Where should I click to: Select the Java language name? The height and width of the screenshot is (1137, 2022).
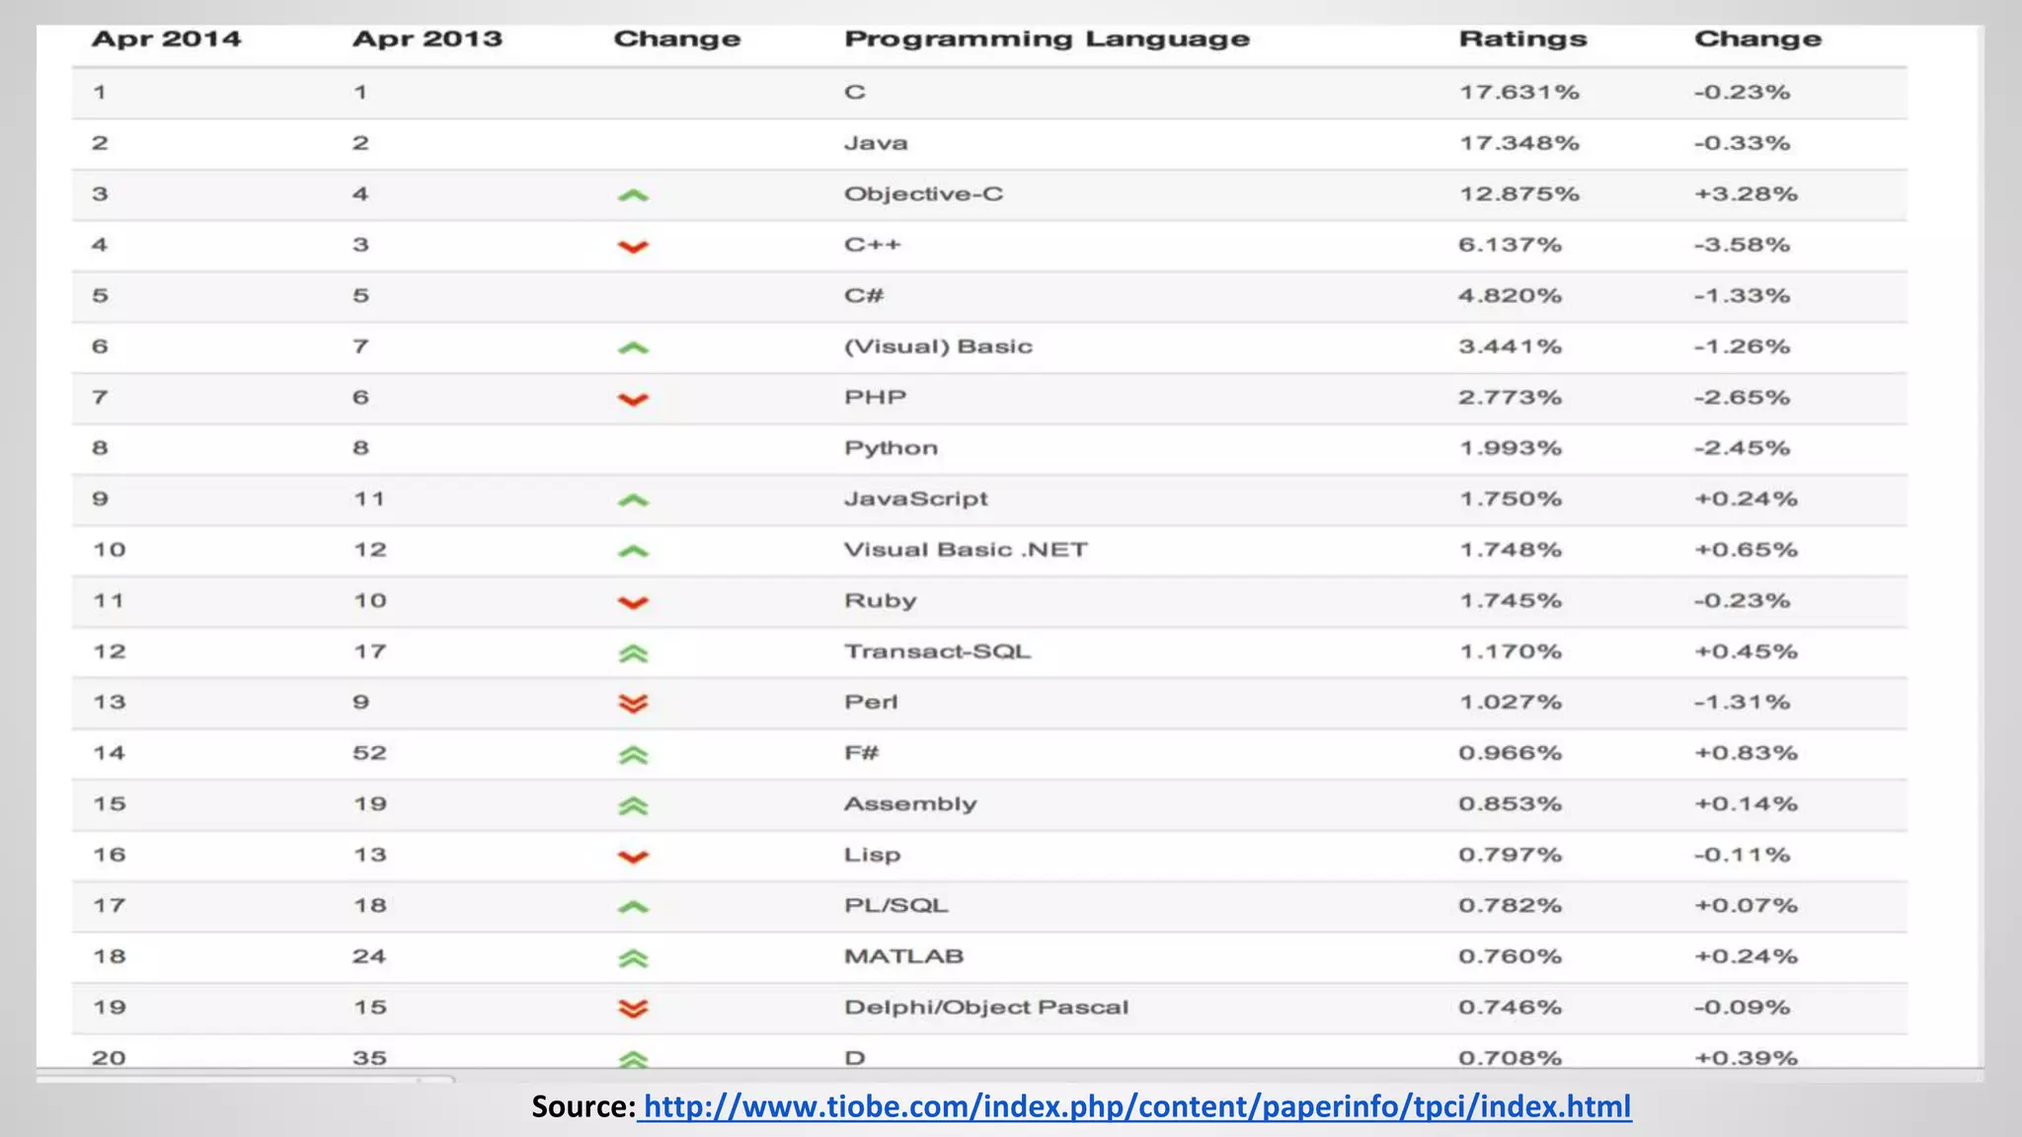click(x=876, y=143)
